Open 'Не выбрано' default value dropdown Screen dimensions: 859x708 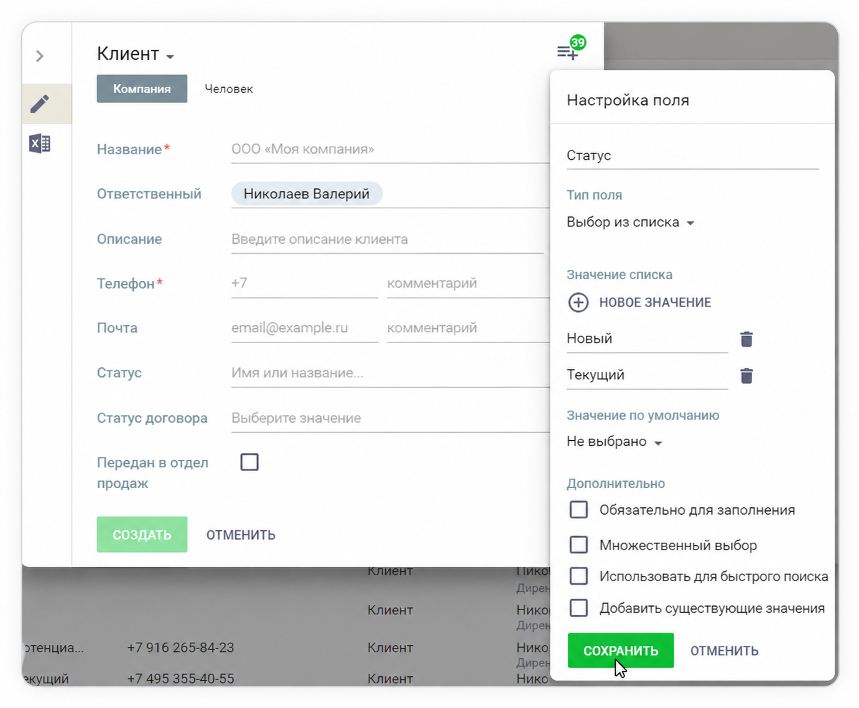click(x=614, y=442)
